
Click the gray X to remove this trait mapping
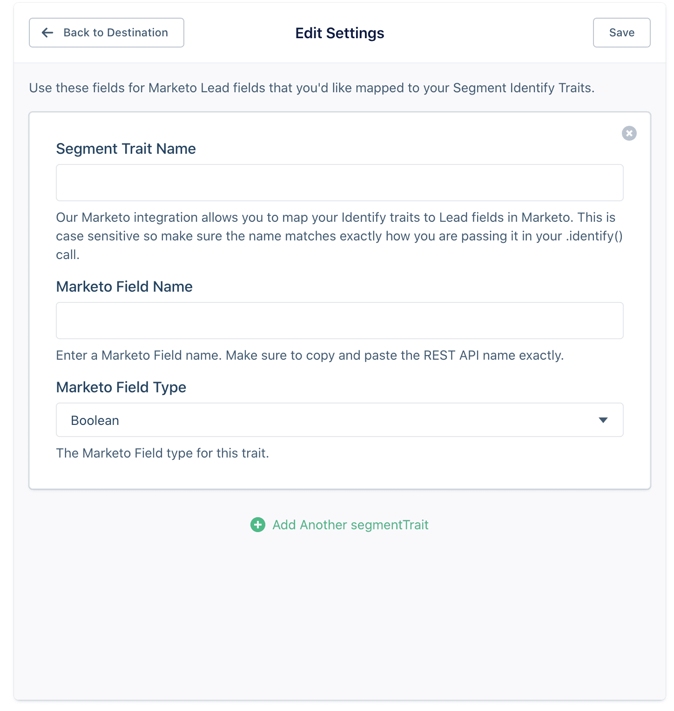point(629,133)
